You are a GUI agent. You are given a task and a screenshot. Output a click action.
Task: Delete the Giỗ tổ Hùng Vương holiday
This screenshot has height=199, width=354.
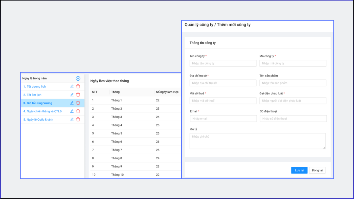[78, 103]
